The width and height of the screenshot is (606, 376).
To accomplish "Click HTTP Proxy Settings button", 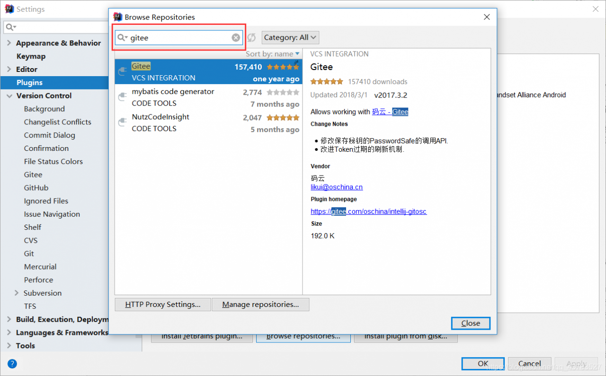I will click(163, 305).
